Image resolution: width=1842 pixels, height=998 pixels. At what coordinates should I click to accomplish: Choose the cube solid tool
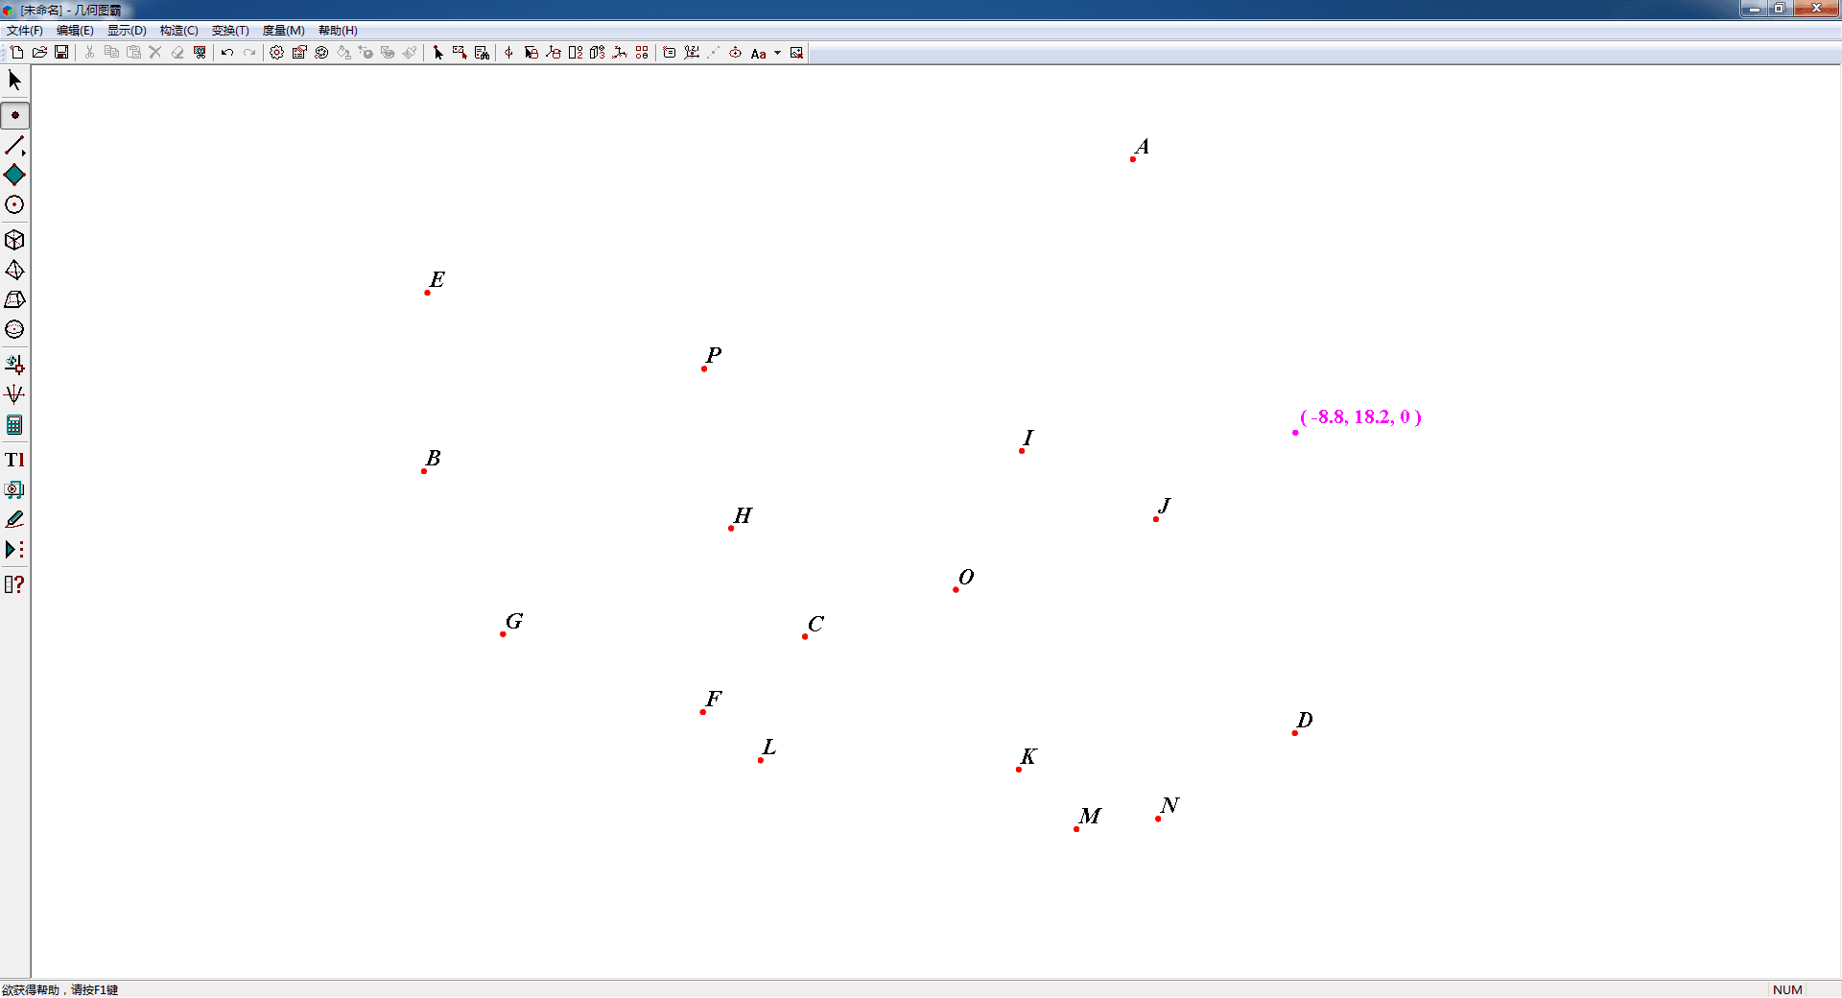14,240
